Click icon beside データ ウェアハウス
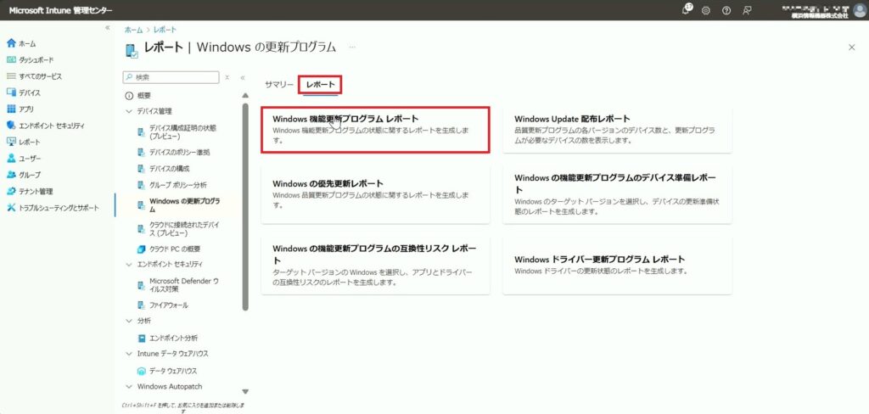Viewport: 869px width, 414px height. [142, 371]
